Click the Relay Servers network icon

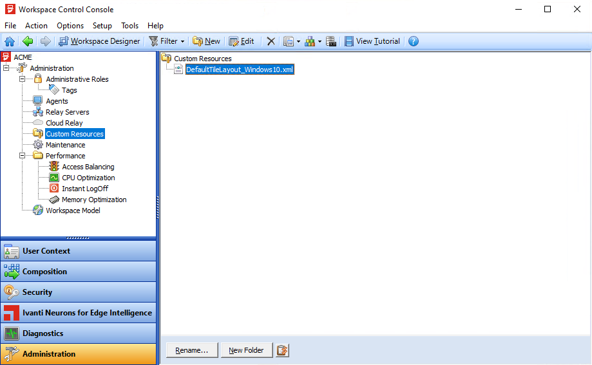click(38, 112)
